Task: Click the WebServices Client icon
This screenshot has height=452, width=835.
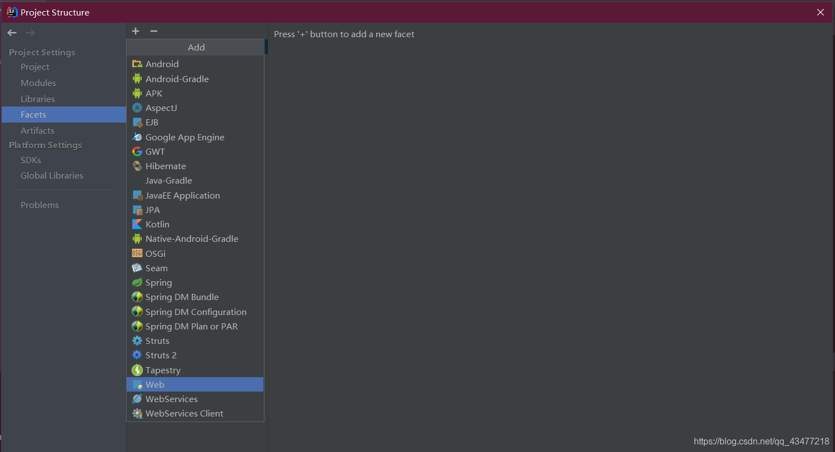Action: point(137,413)
